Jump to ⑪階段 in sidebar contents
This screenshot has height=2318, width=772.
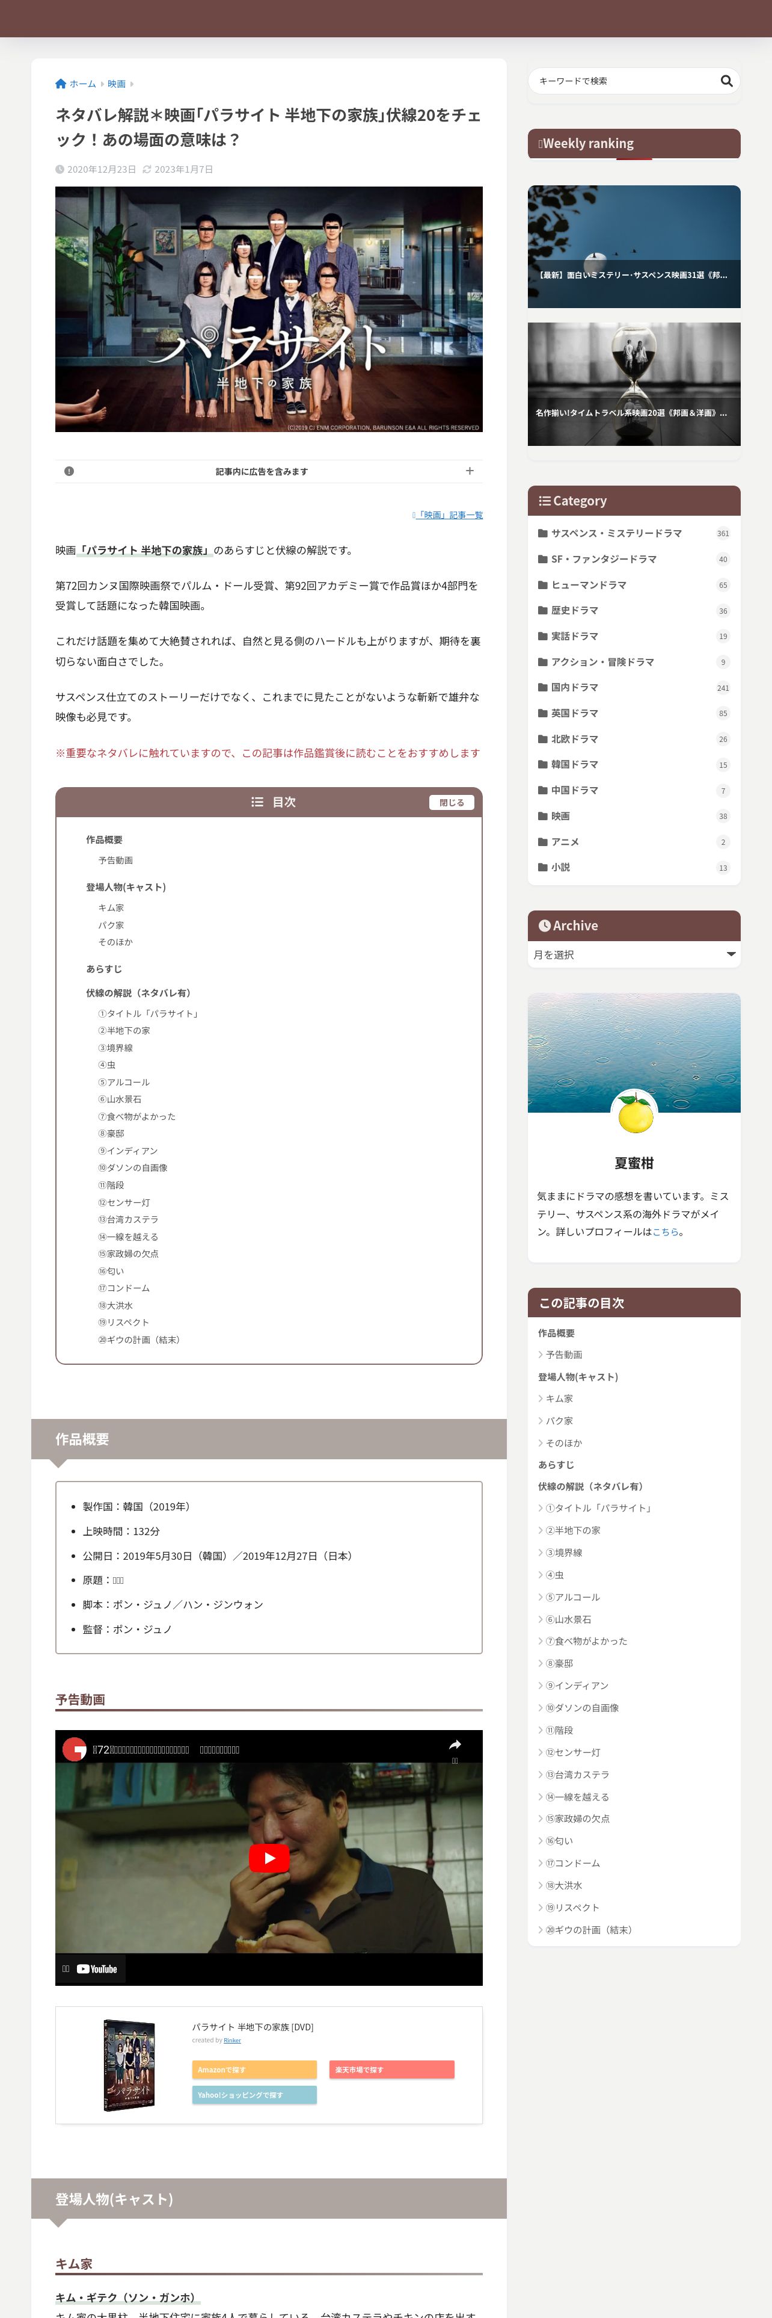[559, 1729]
